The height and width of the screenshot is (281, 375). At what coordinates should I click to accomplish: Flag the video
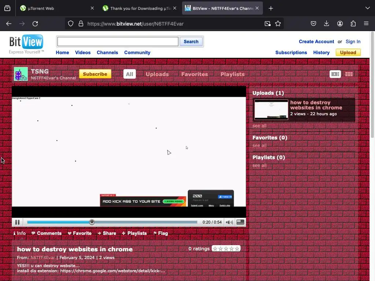[x=161, y=233]
